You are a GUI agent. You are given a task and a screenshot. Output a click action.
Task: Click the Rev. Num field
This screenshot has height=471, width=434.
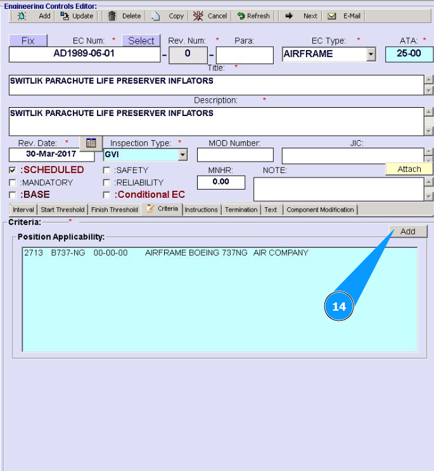(x=188, y=55)
